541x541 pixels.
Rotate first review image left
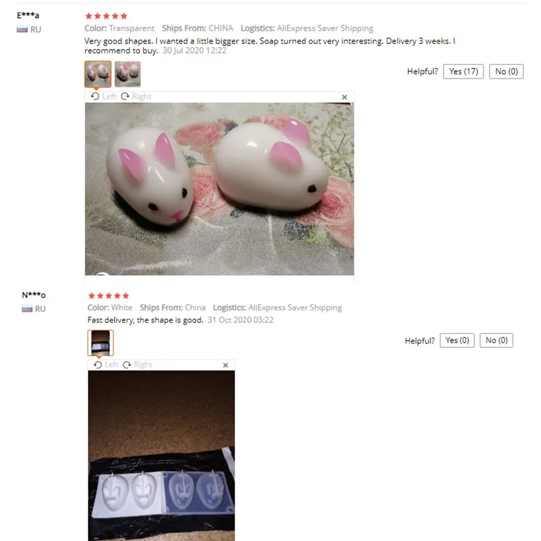103,97
